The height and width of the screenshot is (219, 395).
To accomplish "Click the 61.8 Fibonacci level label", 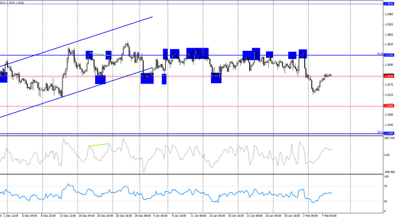I will coord(380,53).
